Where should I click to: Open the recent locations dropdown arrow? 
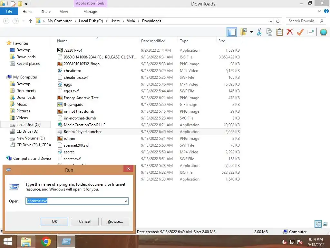[23, 21]
